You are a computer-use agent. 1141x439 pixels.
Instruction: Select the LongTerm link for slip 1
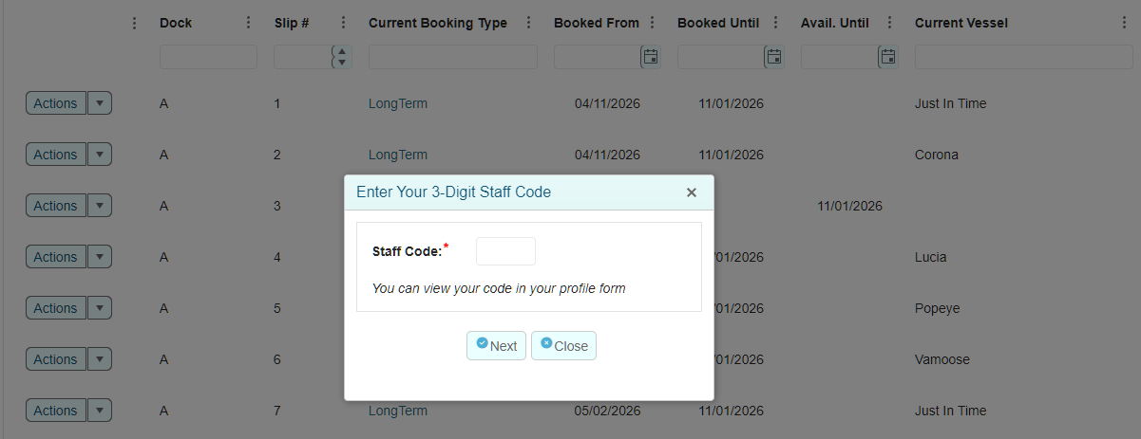pos(397,103)
